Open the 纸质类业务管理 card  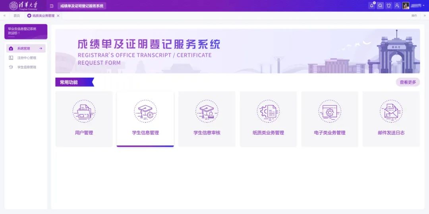point(268,119)
